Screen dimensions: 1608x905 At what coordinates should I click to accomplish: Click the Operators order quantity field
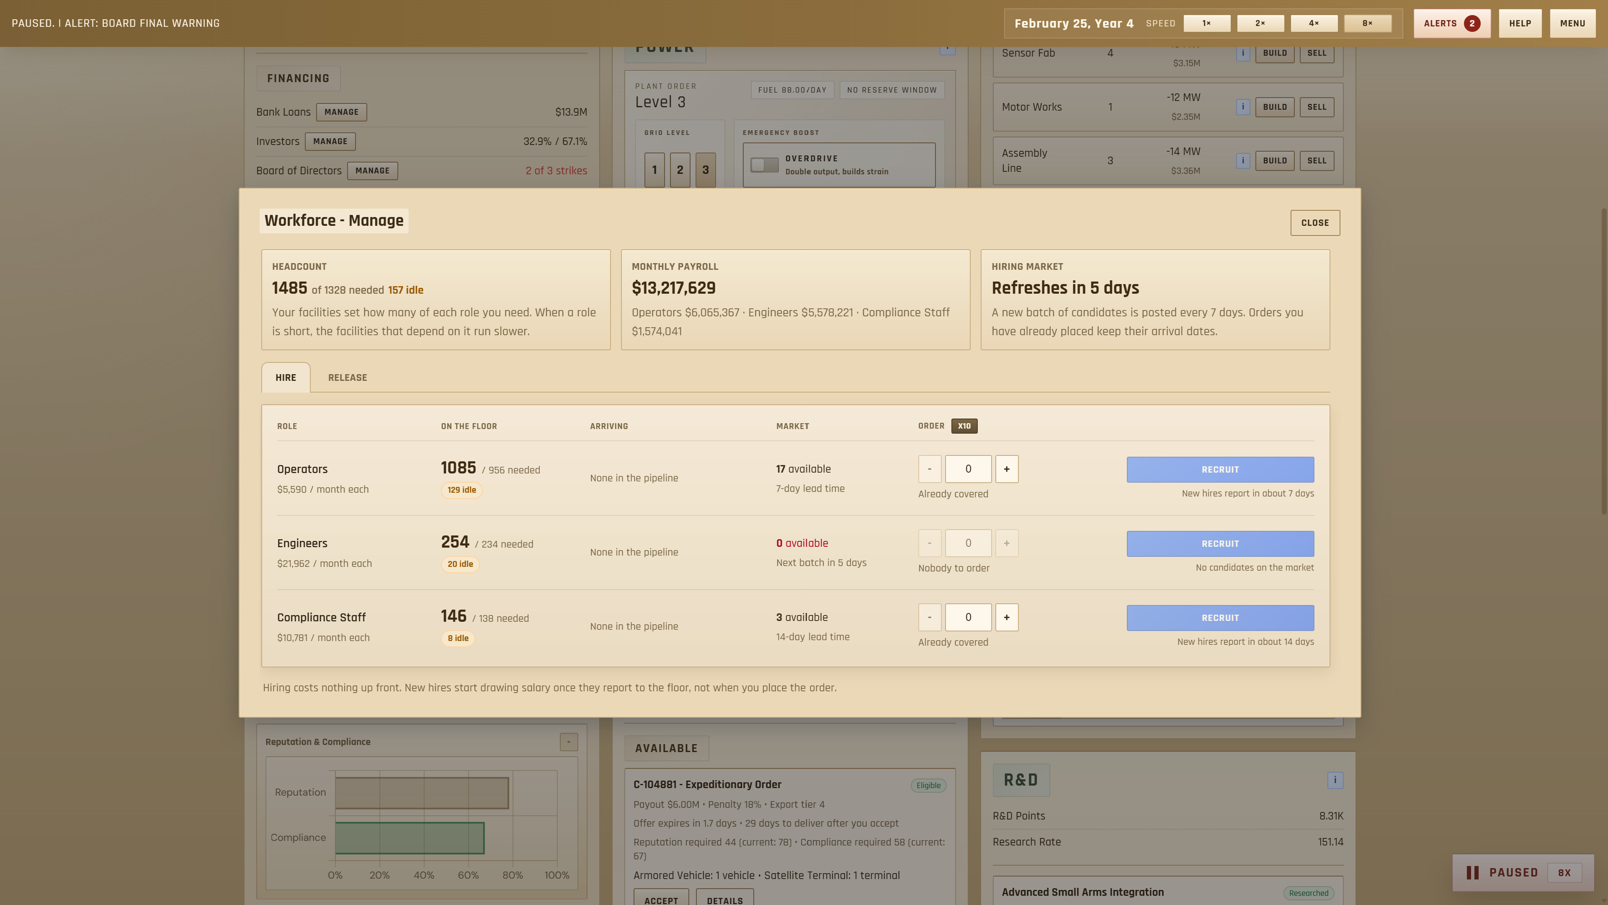(x=968, y=469)
